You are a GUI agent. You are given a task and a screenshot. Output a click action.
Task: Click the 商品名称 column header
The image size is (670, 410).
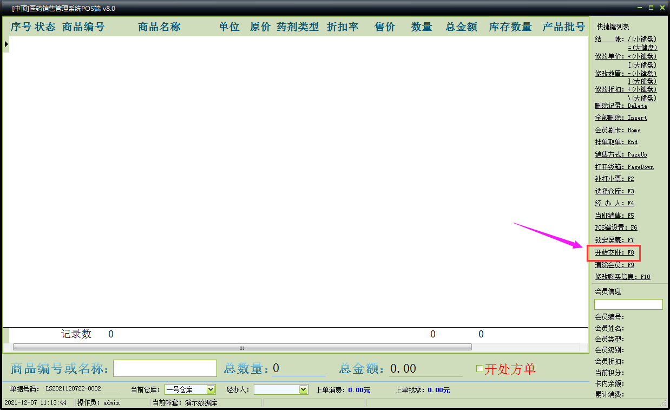click(x=159, y=27)
